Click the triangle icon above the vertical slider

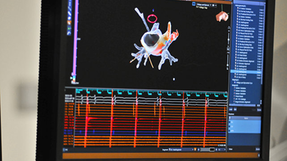229,28
